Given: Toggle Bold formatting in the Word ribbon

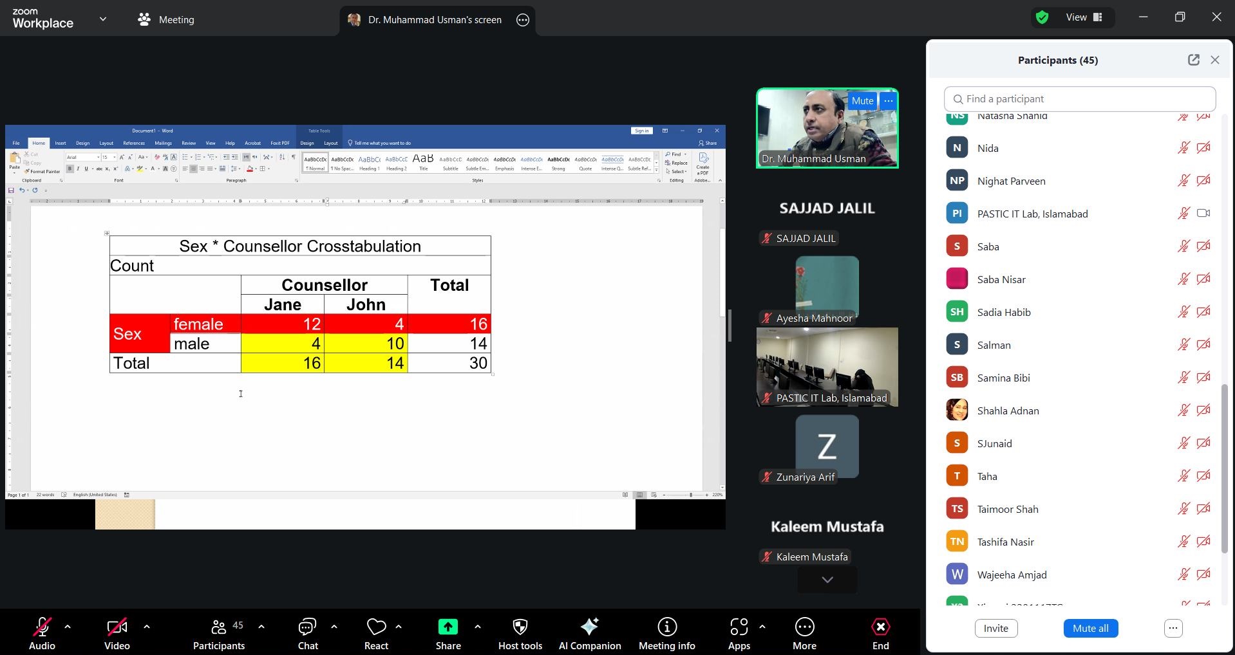Looking at the screenshot, I should [69, 169].
